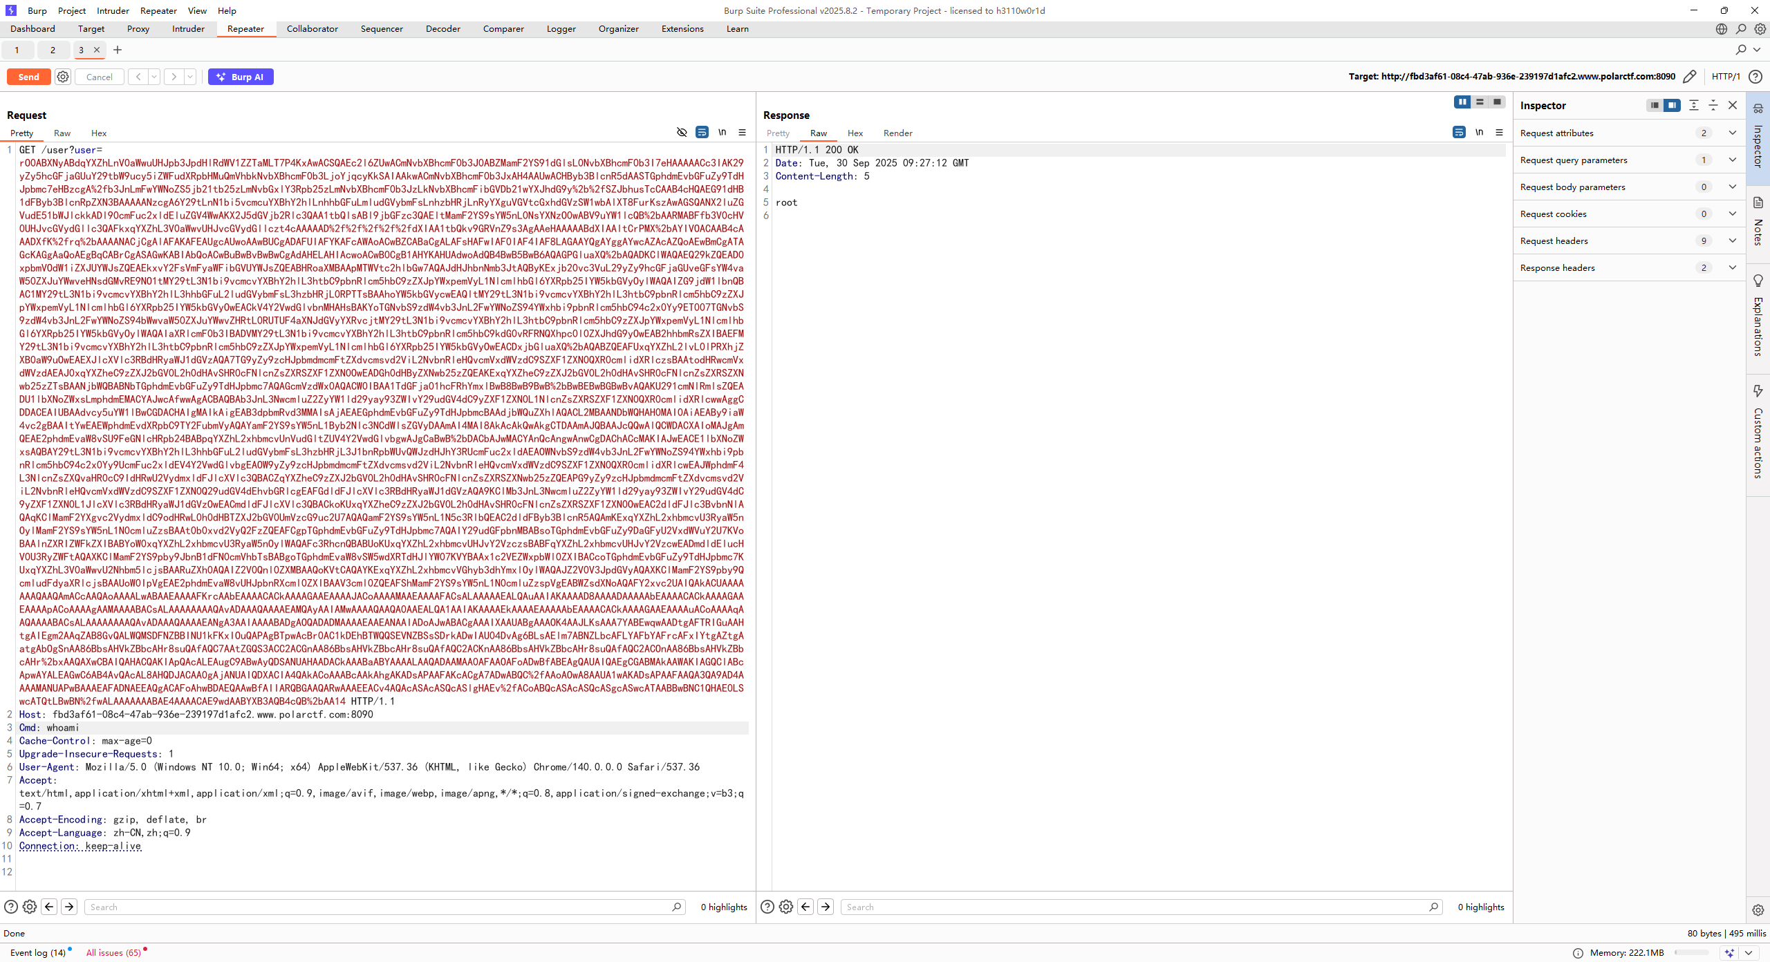Select side-by-side response layout icon
This screenshot has width=1770, height=962.
(x=1462, y=102)
